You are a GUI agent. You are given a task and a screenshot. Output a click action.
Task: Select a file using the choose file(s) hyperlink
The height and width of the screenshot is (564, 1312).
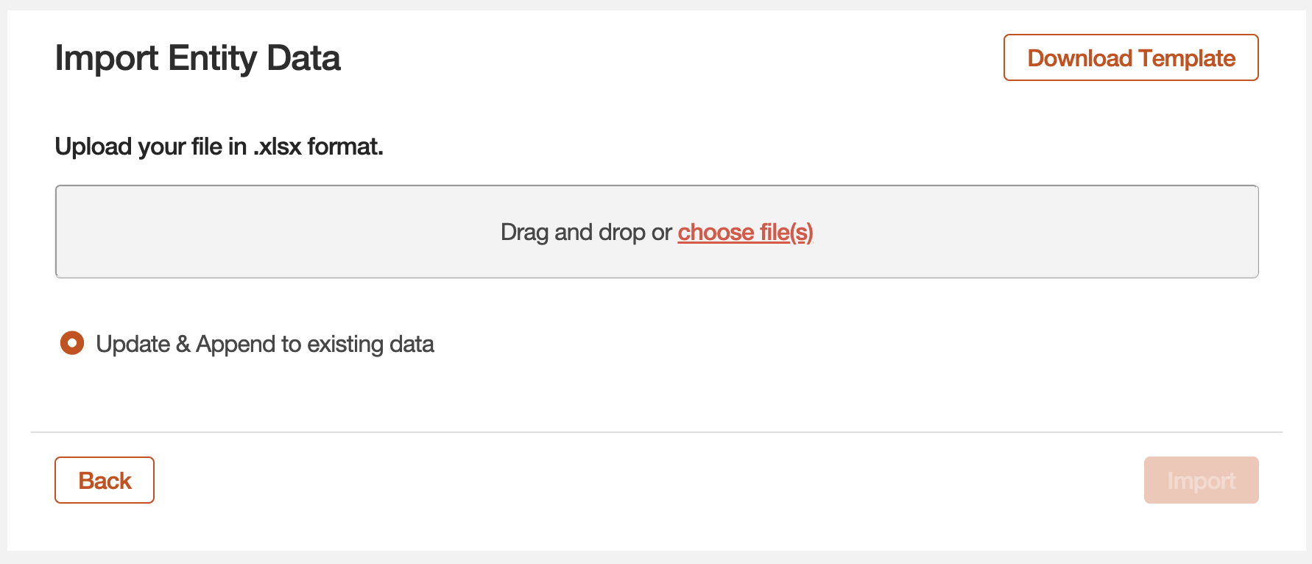[745, 232]
